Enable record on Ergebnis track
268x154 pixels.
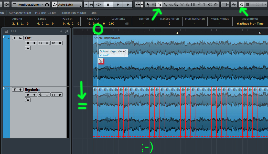[28, 95]
